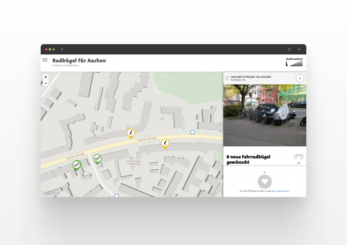The height and width of the screenshot is (245, 347).
Task: Zoom in on the map
Action: click(x=46, y=77)
